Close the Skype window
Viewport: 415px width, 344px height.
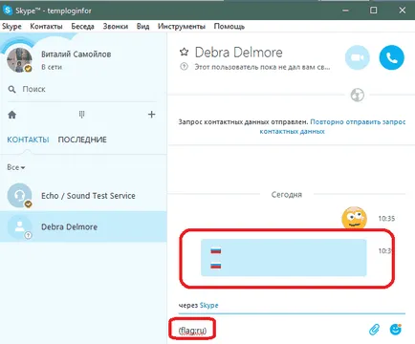tap(403, 11)
